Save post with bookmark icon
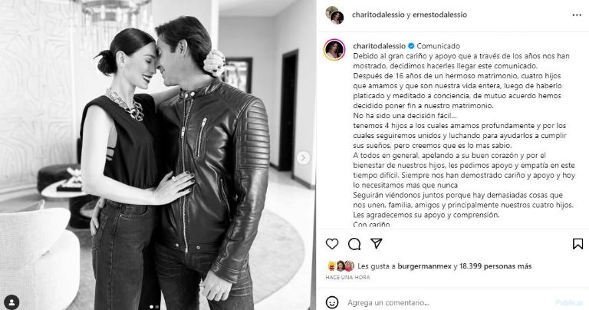 click(x=577, y=244)
